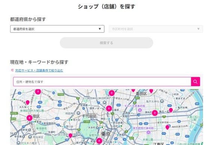The image size is (212, 145).
Task: Click the すみだ北斎美術館 museum marker
Action: (140, 110)
